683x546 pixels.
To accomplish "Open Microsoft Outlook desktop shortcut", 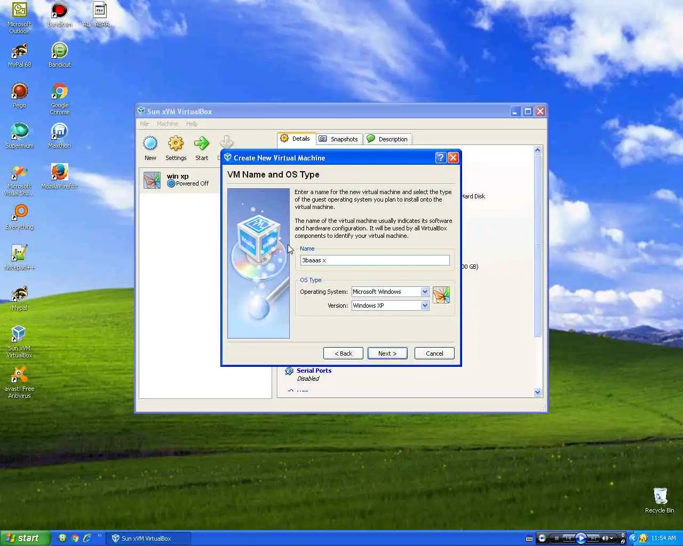I will click(20, 18).
